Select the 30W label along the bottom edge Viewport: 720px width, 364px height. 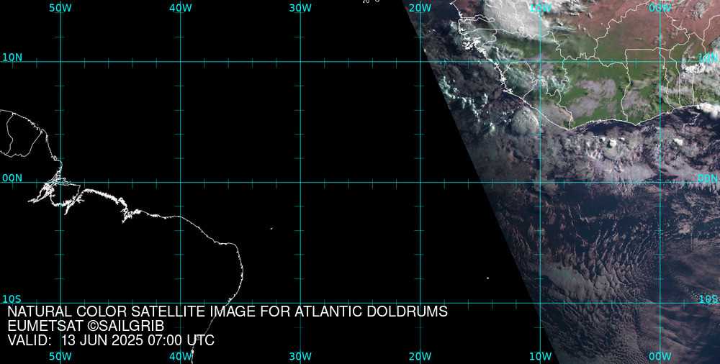300,356
